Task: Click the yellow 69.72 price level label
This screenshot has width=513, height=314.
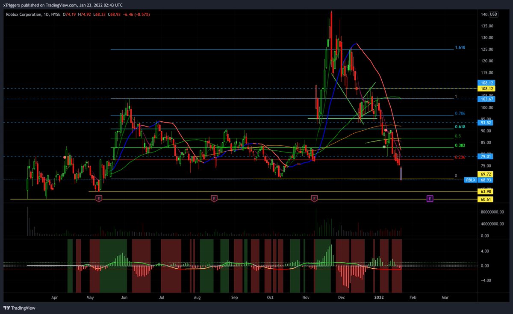Action: pyautogui.click(x=485, y=174)
